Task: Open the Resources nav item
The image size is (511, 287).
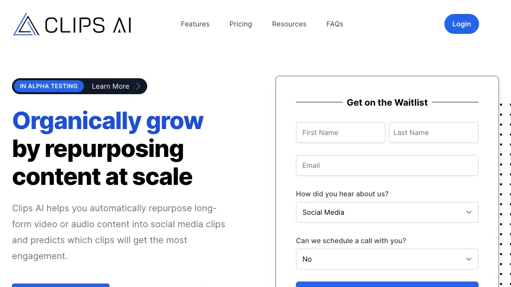Action: (289, 24)
